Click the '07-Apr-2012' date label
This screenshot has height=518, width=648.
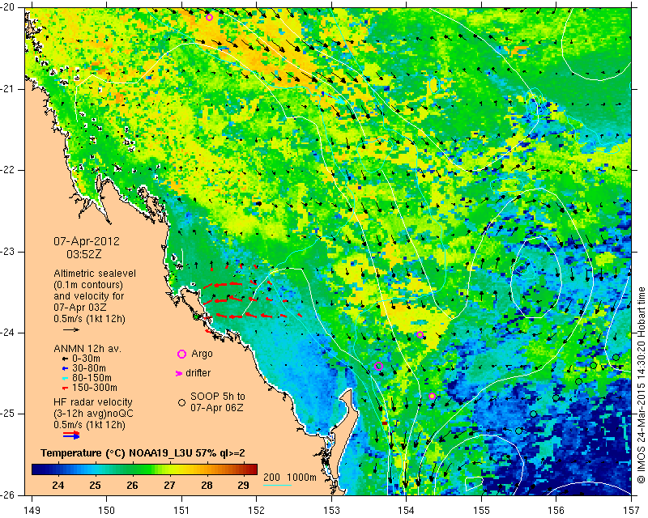click(x=87, y=241)
